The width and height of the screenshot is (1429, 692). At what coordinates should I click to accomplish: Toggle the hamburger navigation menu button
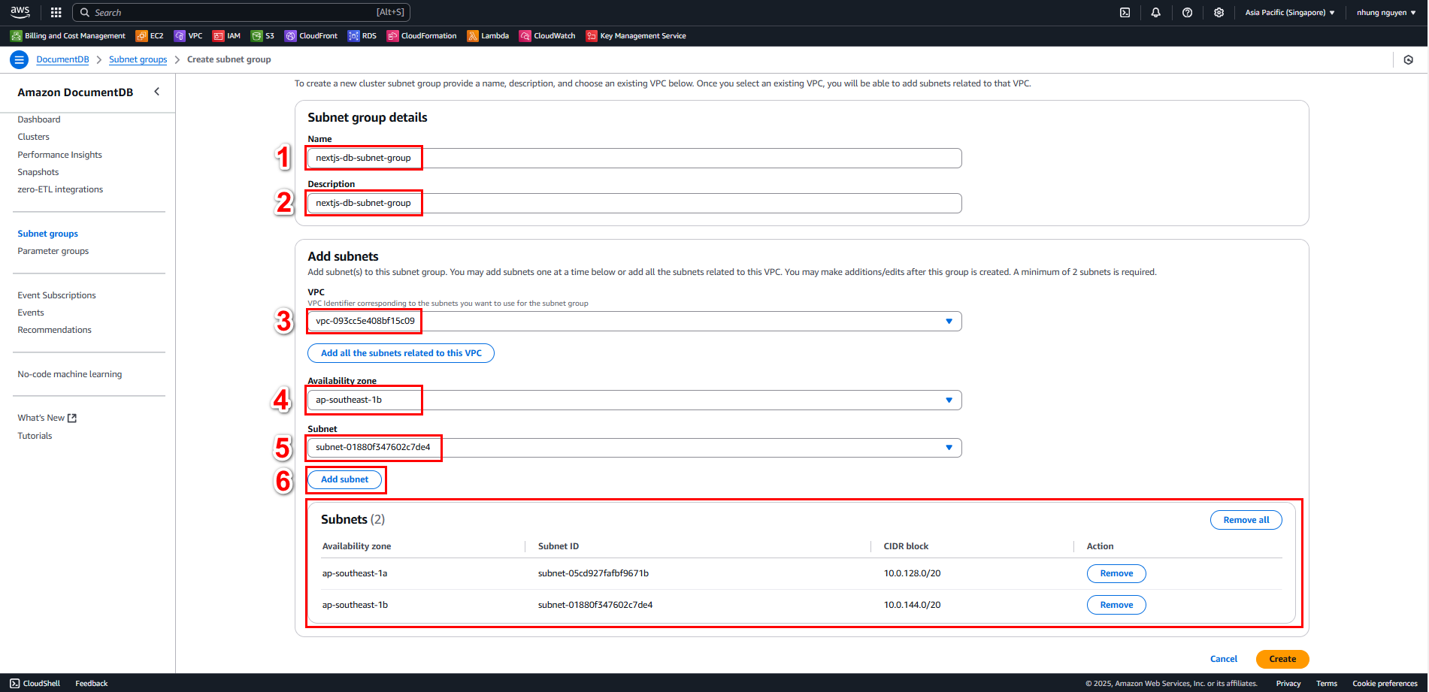[20, 59]
